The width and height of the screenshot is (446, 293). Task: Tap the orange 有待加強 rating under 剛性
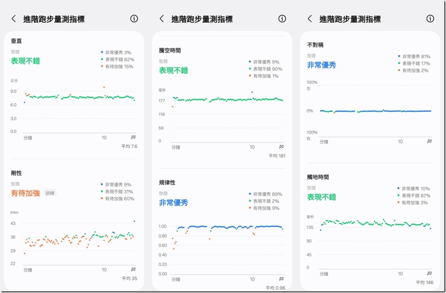(x=25, y=193)
